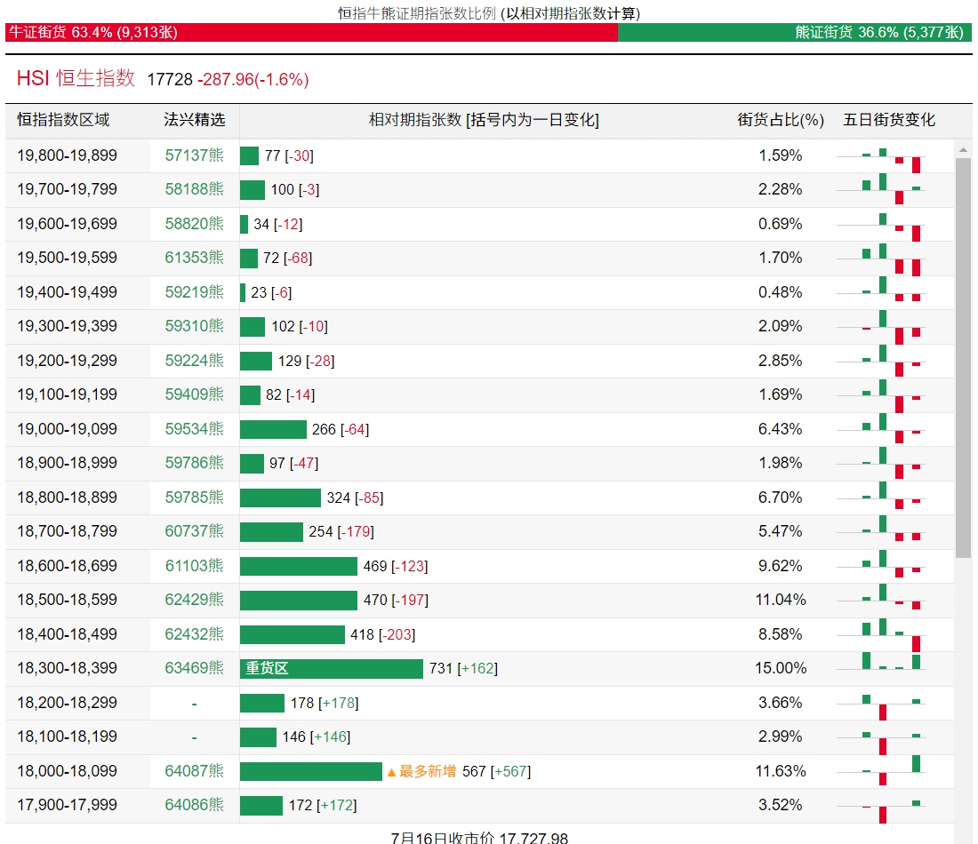Image resolution: width=978 pixels, height=844 pixels.
Task: Click five-day chart for 18,300-18,399 row
Action: [892, 668]
